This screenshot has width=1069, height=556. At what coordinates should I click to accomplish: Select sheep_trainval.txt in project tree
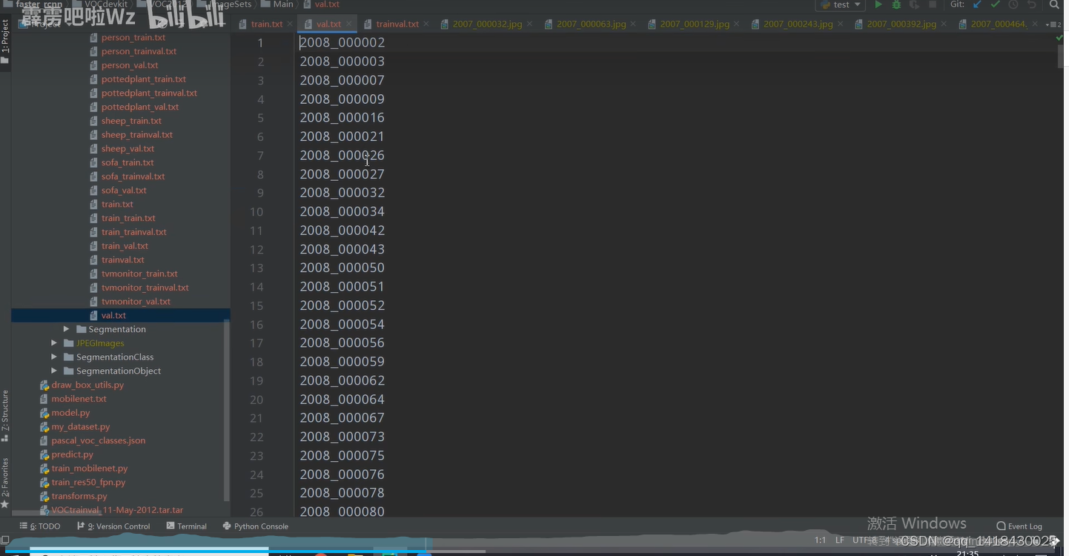136,135
